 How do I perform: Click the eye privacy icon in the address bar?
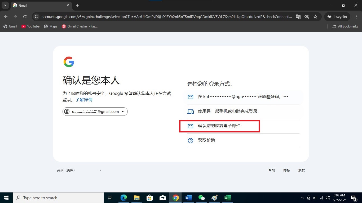coord(307,16)
